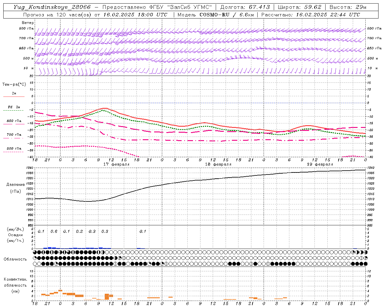Click the latitude value Широта: 59.62
This screenshot has width=383, height=306.
300,7
